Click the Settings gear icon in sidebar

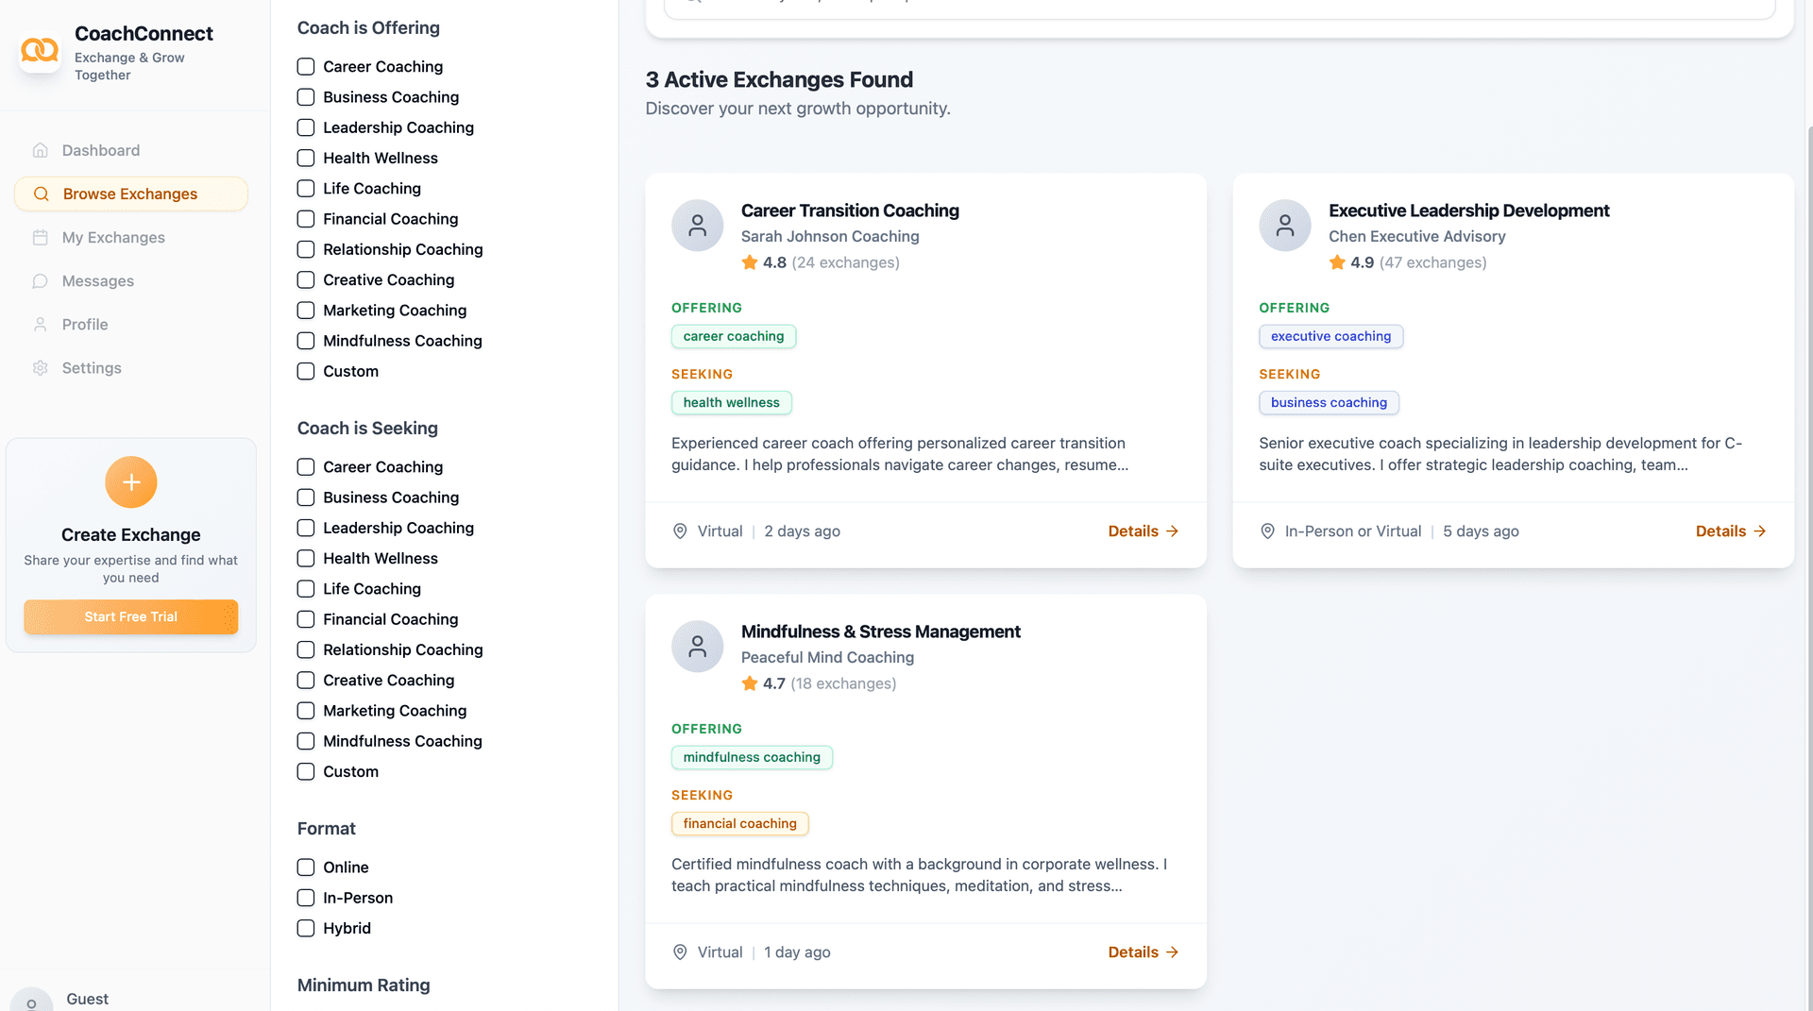[x=40, y=368]
